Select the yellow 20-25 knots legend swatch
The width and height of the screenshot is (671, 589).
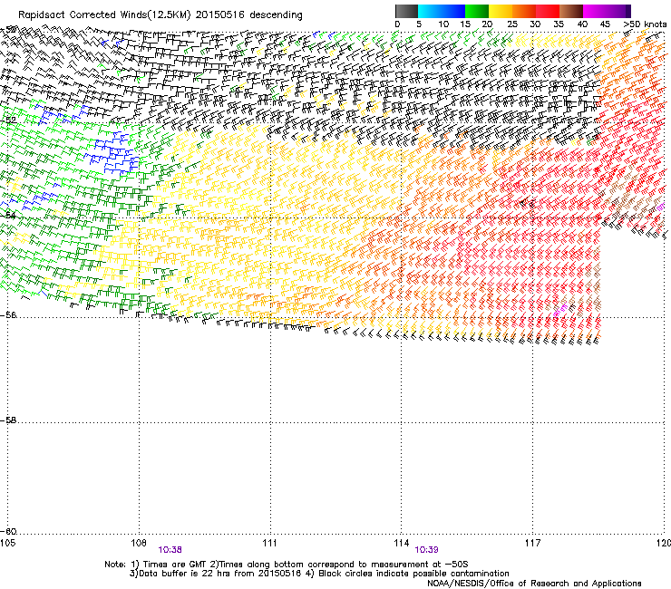pos(501,11)
